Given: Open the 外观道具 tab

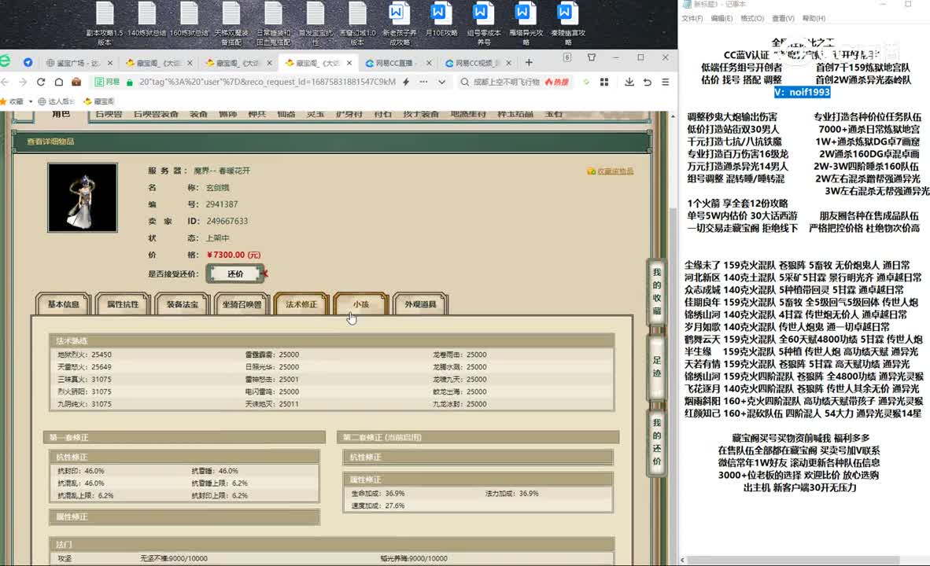Looking at the screenshot, I should tap(420, 304).
